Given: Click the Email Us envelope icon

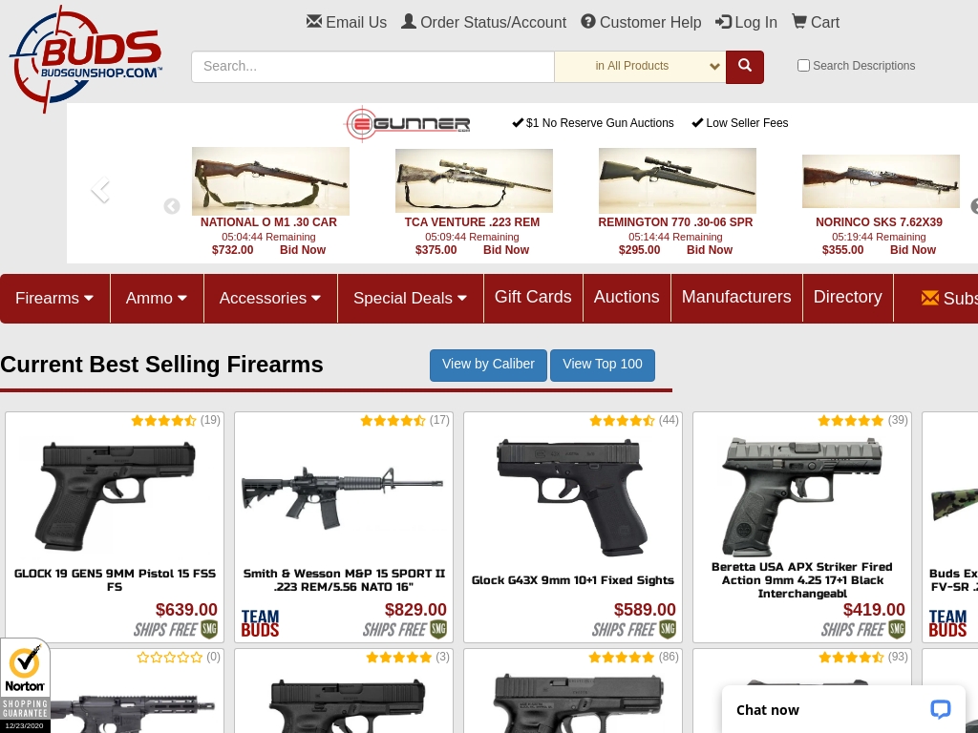Looking at the screenshot, I should coord(314,22).
